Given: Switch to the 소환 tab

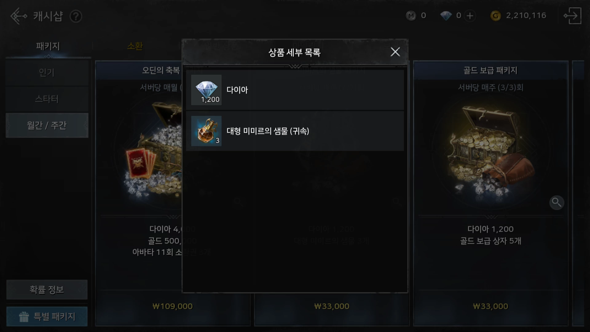Looking at the screenshot, I should click(135, 46).
